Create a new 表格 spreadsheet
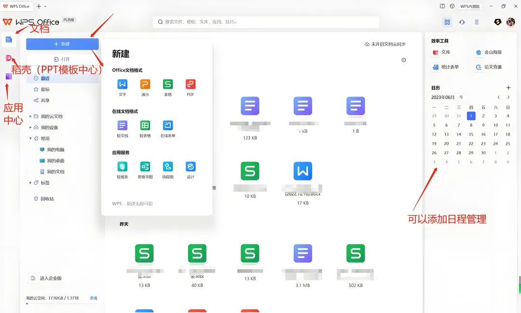 [168, 88]
